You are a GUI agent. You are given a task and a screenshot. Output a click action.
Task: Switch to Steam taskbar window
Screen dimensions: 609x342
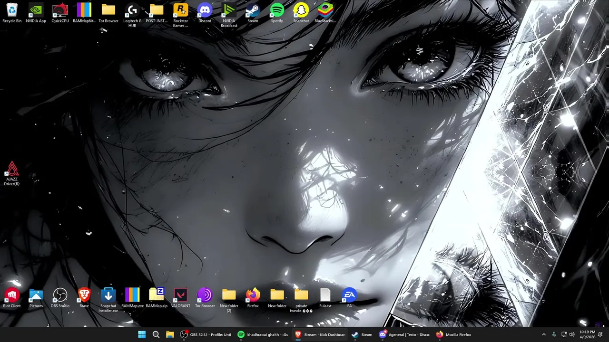click(x=362, y=334)
